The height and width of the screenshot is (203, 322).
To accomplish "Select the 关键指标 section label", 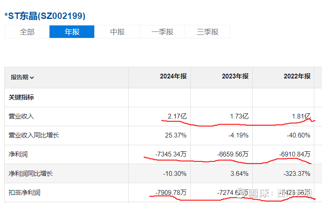I will pyautogui.click(x=21, y=97).
